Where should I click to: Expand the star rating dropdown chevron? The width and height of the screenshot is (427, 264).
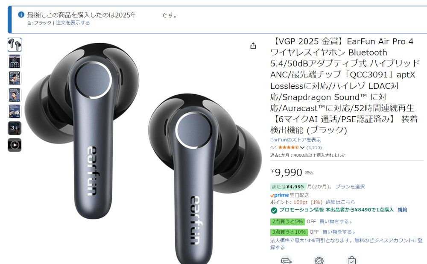tap(302, 148)
